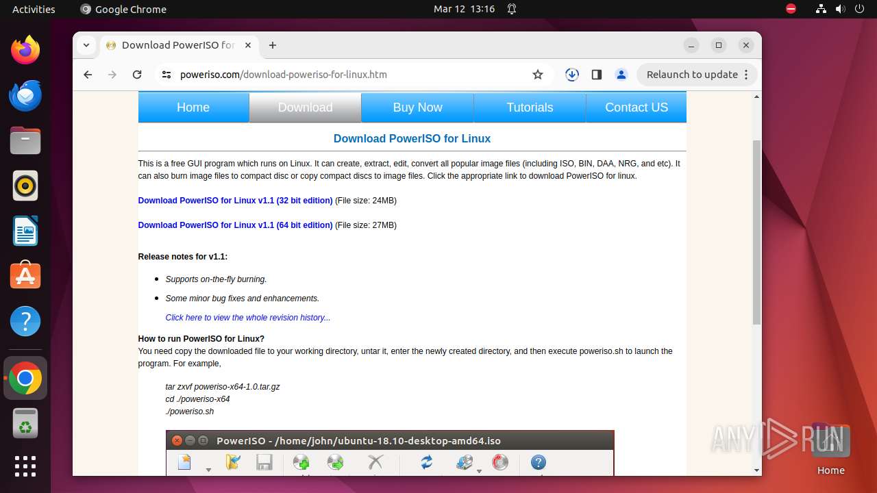Click the red do-not-disturb indicator in top bar
The height and width of the screenshot is (493, 877).
pos(791,9)
